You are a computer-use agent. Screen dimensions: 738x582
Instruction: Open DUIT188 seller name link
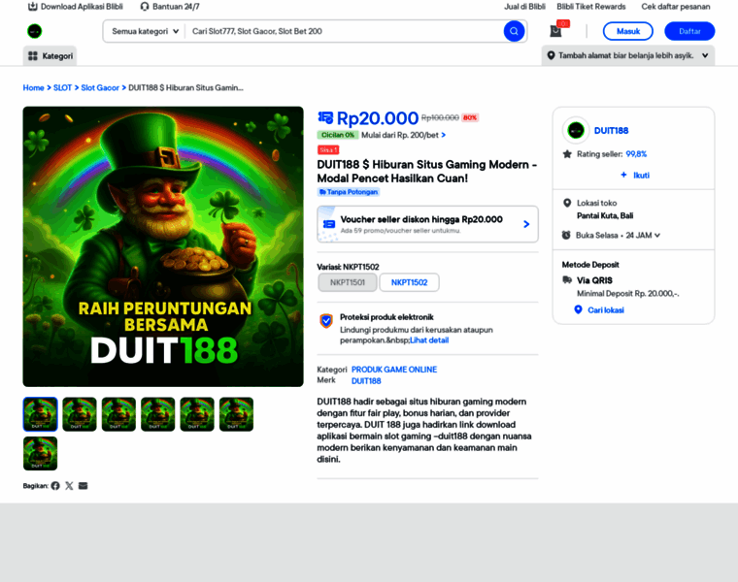pos(611,131)
